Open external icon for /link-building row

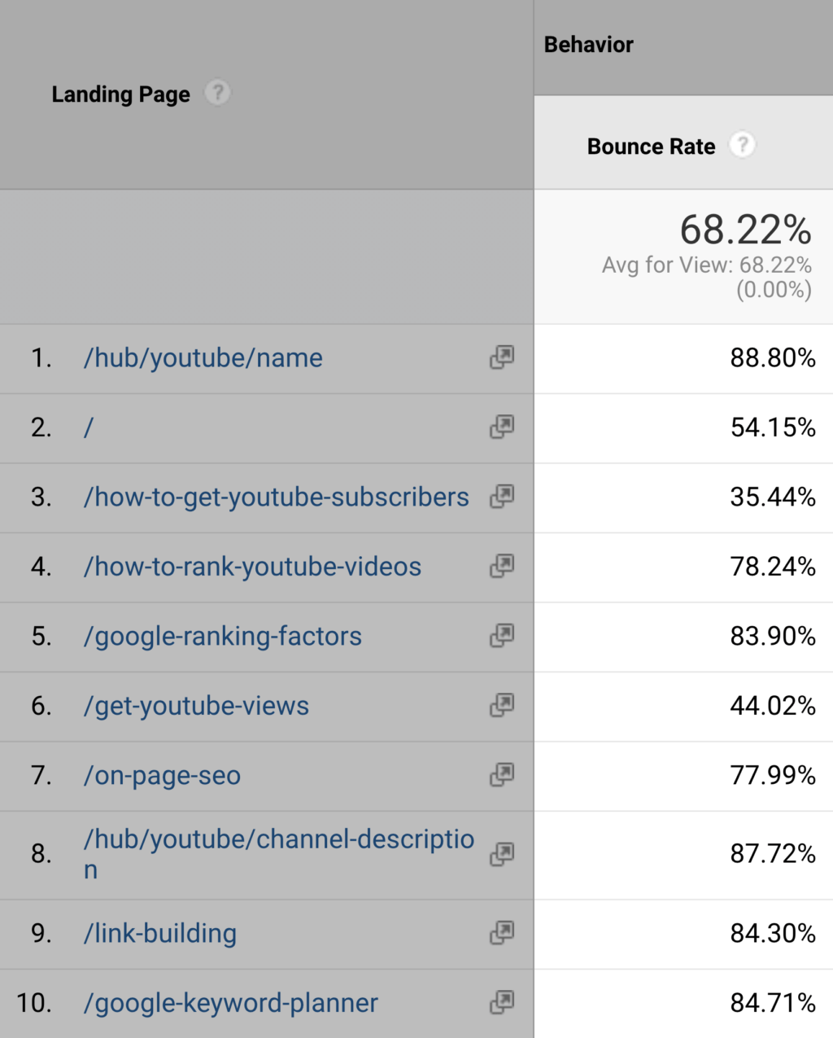[502, 933]
